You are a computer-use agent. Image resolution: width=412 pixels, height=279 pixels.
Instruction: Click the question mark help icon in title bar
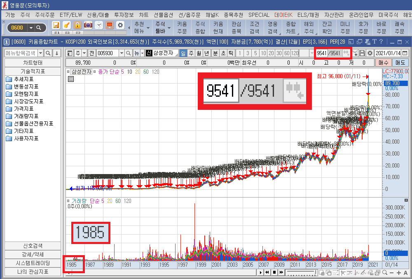(x=381, y=42)
